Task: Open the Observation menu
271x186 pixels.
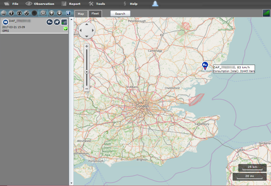Action: [x=40, y=4]
